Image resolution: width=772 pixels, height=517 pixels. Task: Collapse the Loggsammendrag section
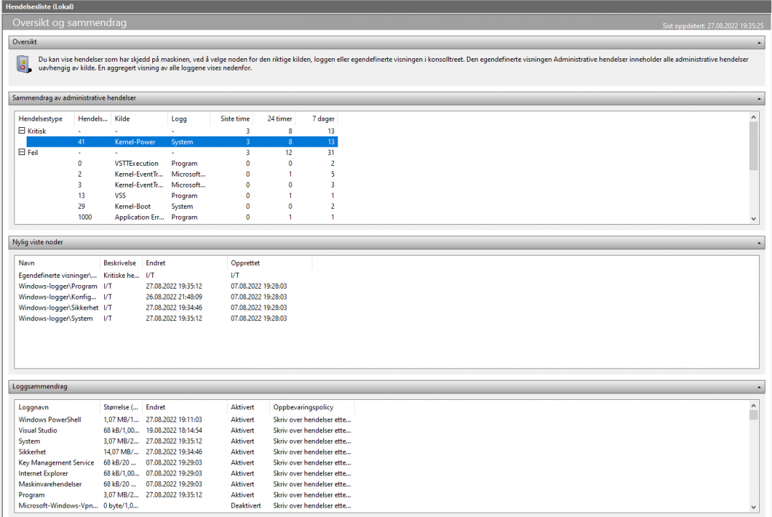pyautogui.click(x=760, y=386)
